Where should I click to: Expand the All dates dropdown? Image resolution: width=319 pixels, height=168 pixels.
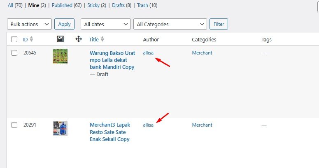point(105,24)
